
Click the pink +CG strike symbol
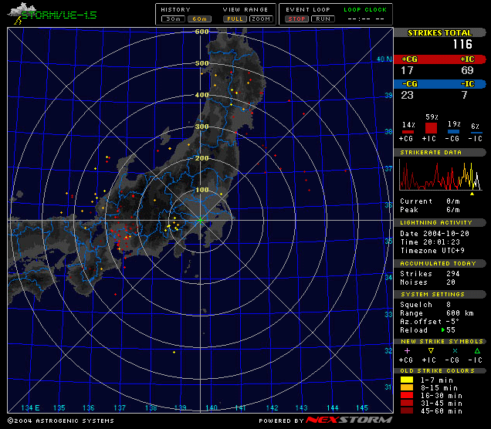[407, 351]
